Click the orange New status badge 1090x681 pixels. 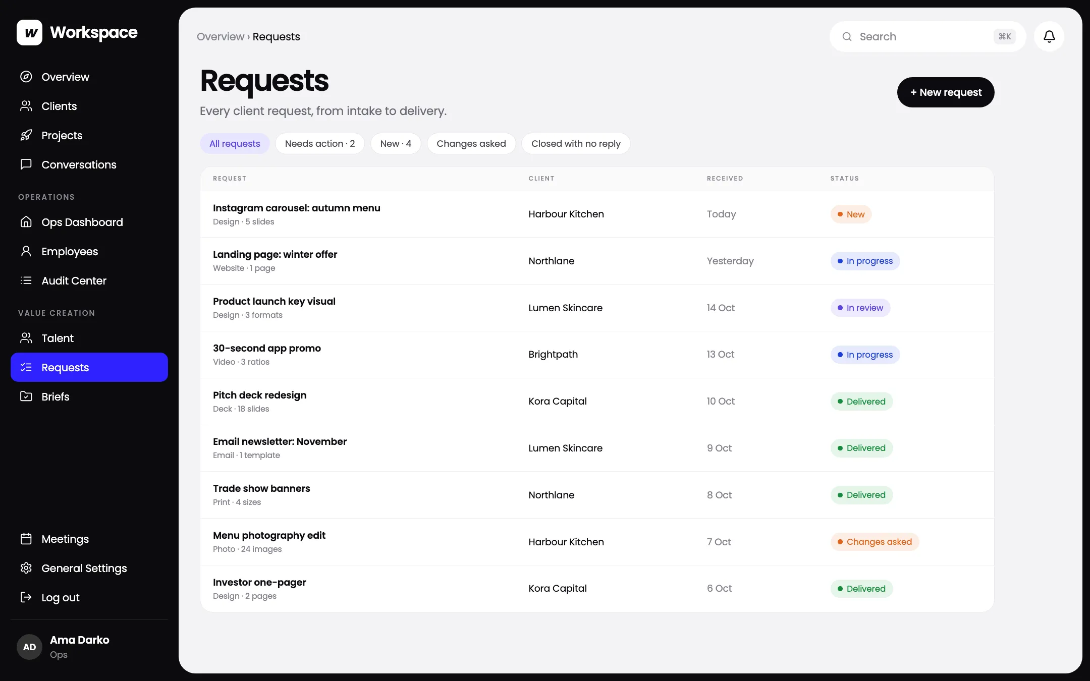[851, 214]
